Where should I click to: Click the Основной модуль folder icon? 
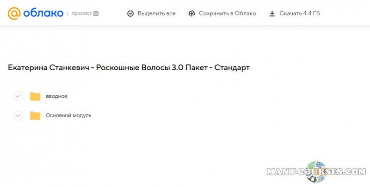point(35,115)
